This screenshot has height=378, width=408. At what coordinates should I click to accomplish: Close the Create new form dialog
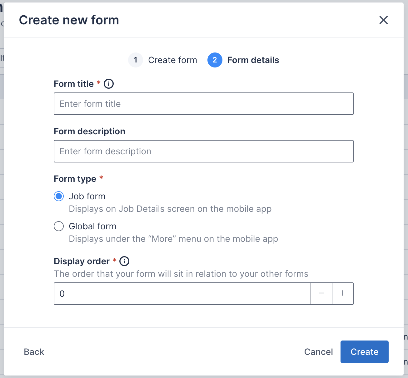384,20
